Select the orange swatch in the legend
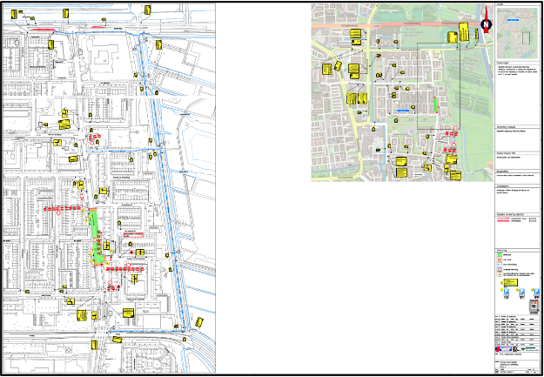The width and height of the screenshot is (544, 377). tap(500, 259)
